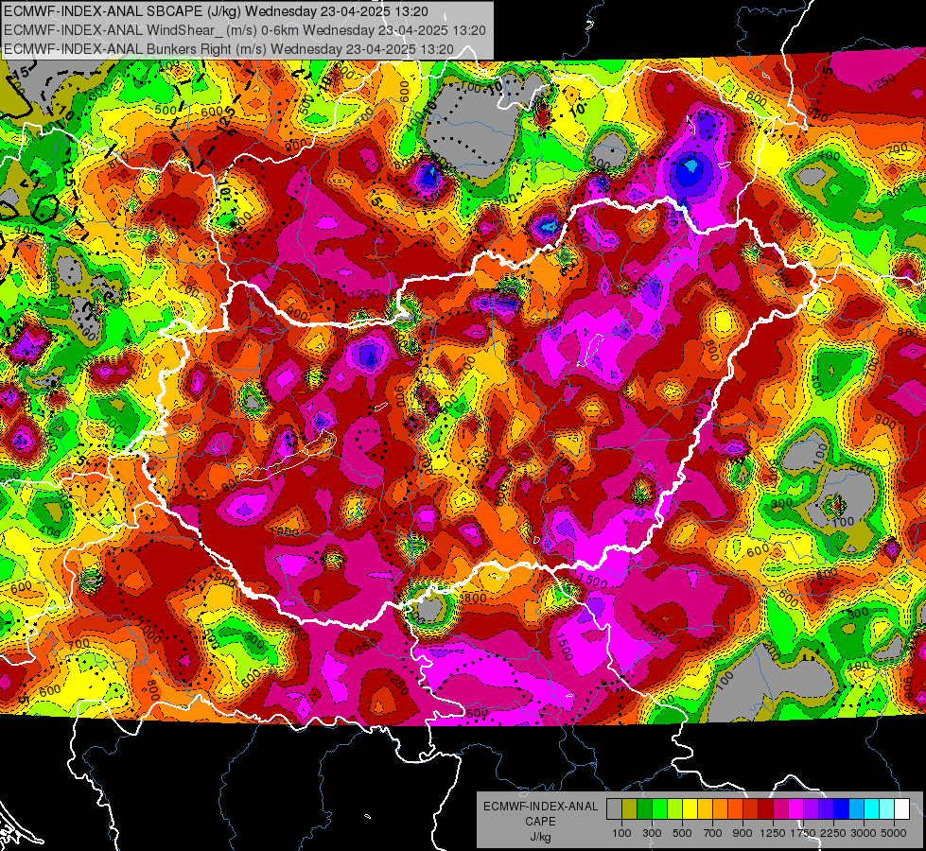Select the gray legend swatch below 100
Screen dimensions: 926x851
(x=614, y=808)
